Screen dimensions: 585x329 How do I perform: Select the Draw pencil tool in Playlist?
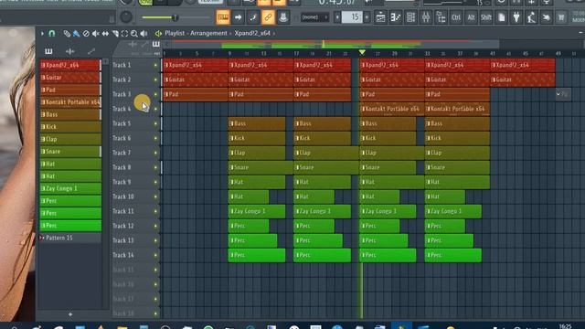tap(67, 34)
